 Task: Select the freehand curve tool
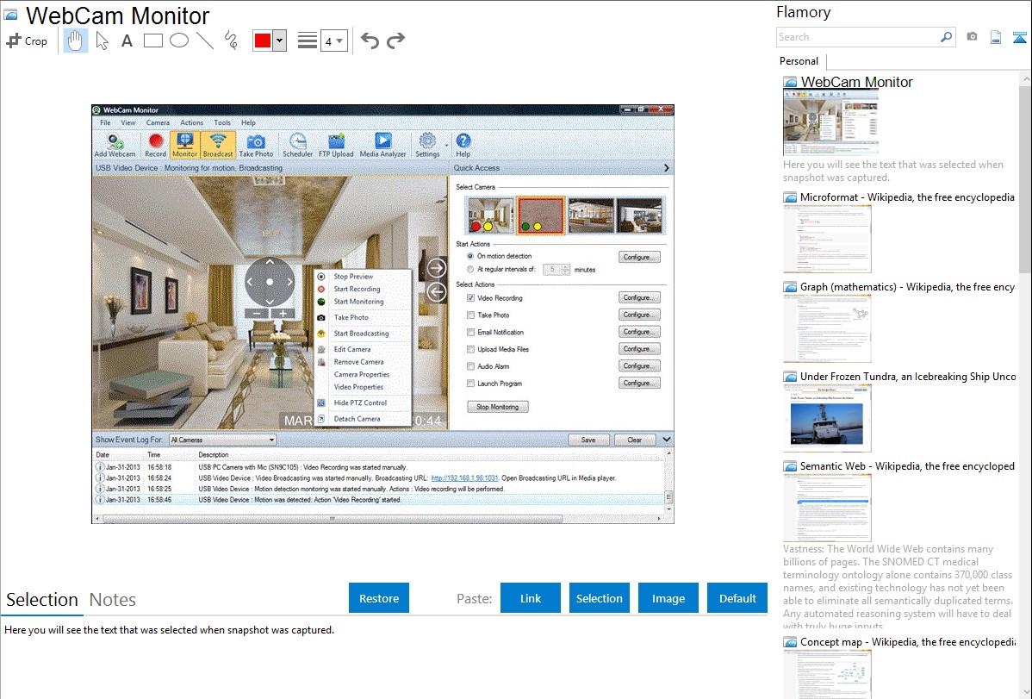click(231, 41)
